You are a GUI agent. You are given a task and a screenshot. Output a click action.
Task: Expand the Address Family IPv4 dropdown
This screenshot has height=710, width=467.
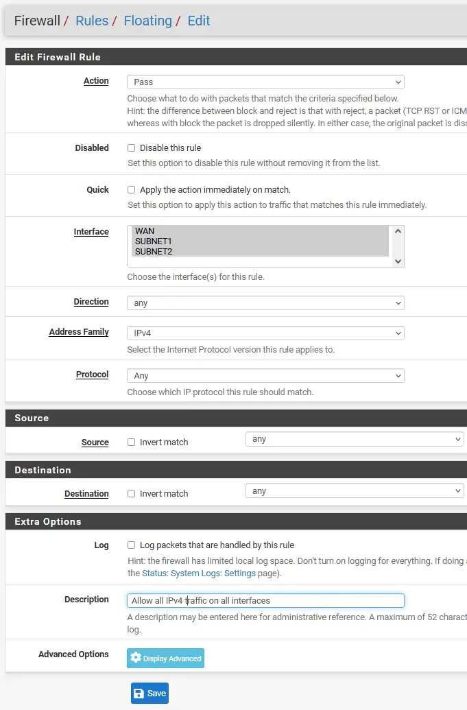(265, 333)
